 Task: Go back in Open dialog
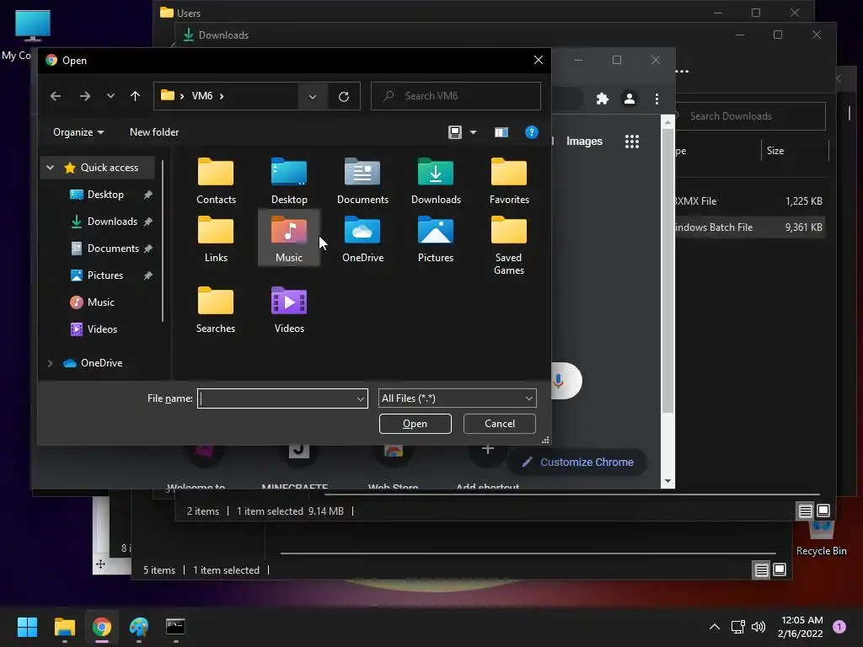(56, 96)
